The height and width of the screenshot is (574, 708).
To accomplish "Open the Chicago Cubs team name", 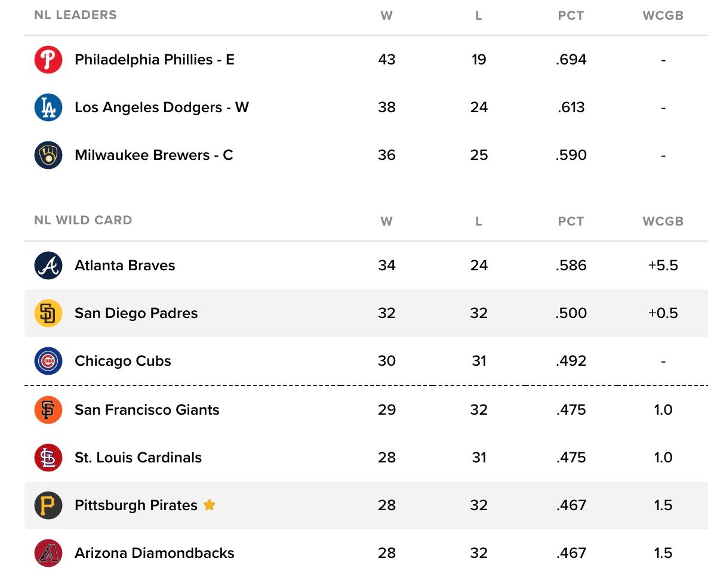I will point(123,361).
